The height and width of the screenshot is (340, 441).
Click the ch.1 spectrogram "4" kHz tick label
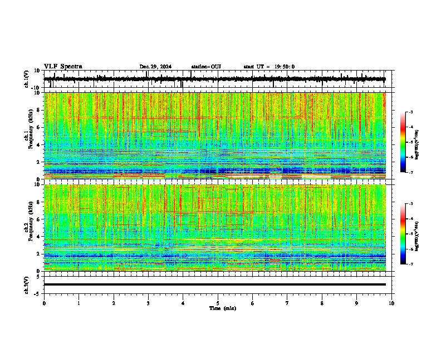tap(38, 145)
